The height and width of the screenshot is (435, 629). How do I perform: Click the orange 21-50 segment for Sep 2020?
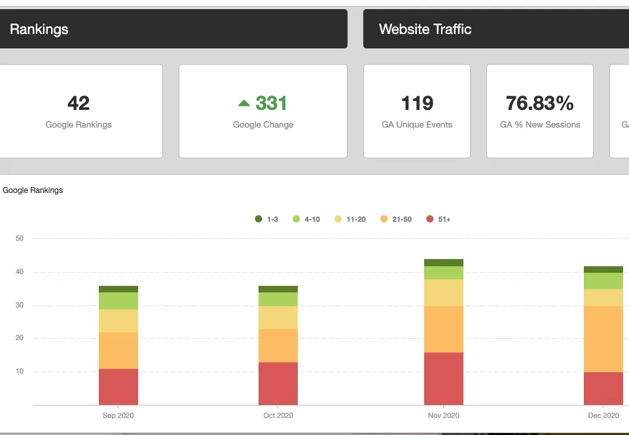[118, 351]
